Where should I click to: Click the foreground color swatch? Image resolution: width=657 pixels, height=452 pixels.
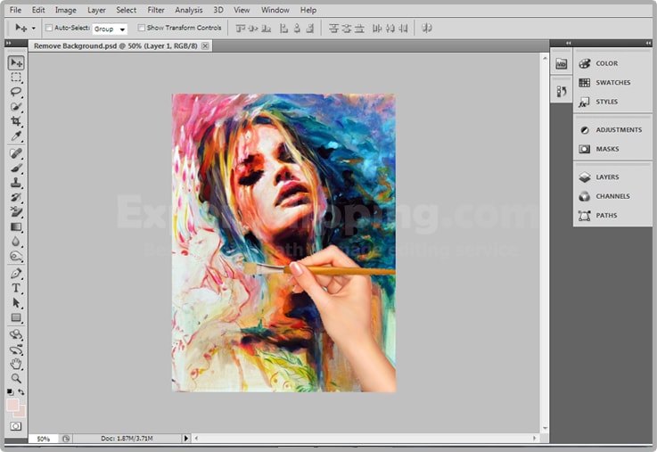pos(12,405)
